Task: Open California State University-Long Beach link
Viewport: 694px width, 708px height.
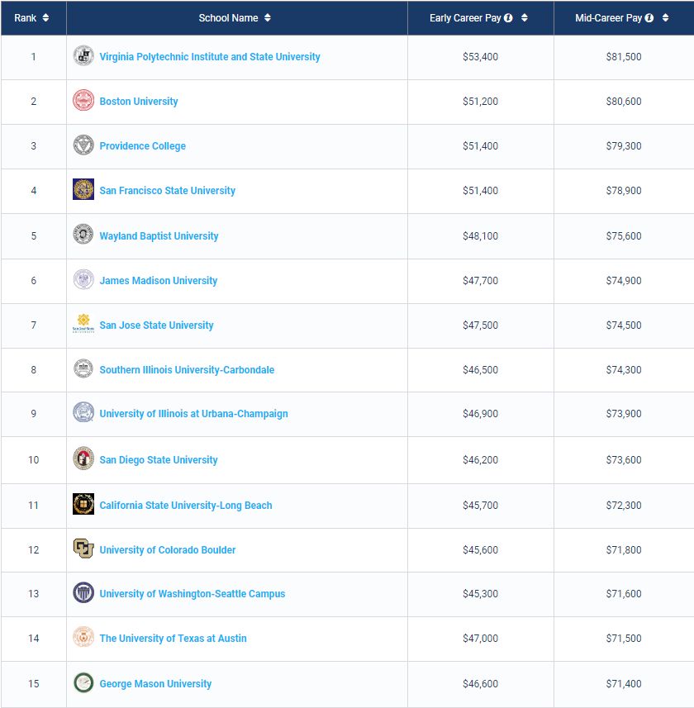Action: tap(186, 506)
